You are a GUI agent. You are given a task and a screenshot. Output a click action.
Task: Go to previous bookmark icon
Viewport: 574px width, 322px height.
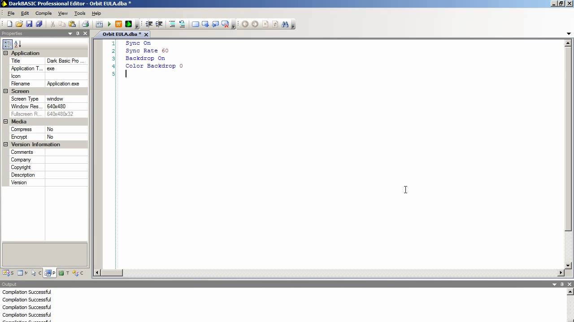point(215,24)
